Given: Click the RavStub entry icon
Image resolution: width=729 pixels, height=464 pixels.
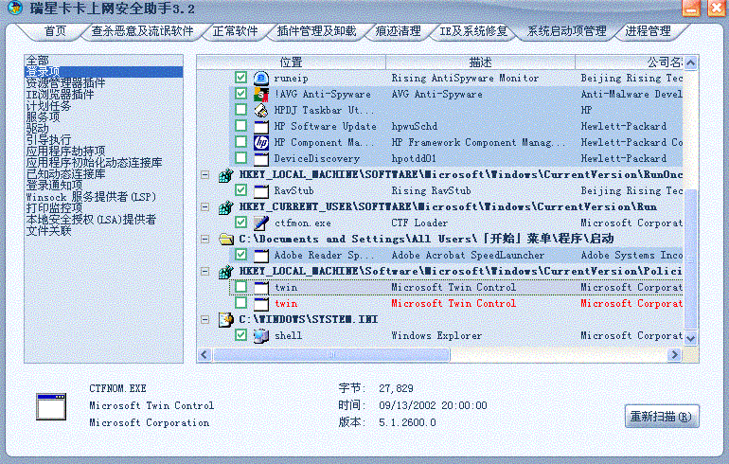Looking at the screenshot, I should 260,190.
